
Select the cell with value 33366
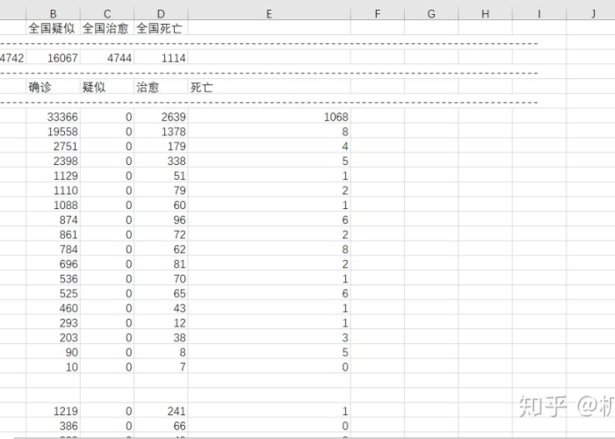point(53,117)
